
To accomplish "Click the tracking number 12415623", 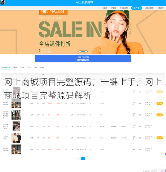I will point(124,138).
